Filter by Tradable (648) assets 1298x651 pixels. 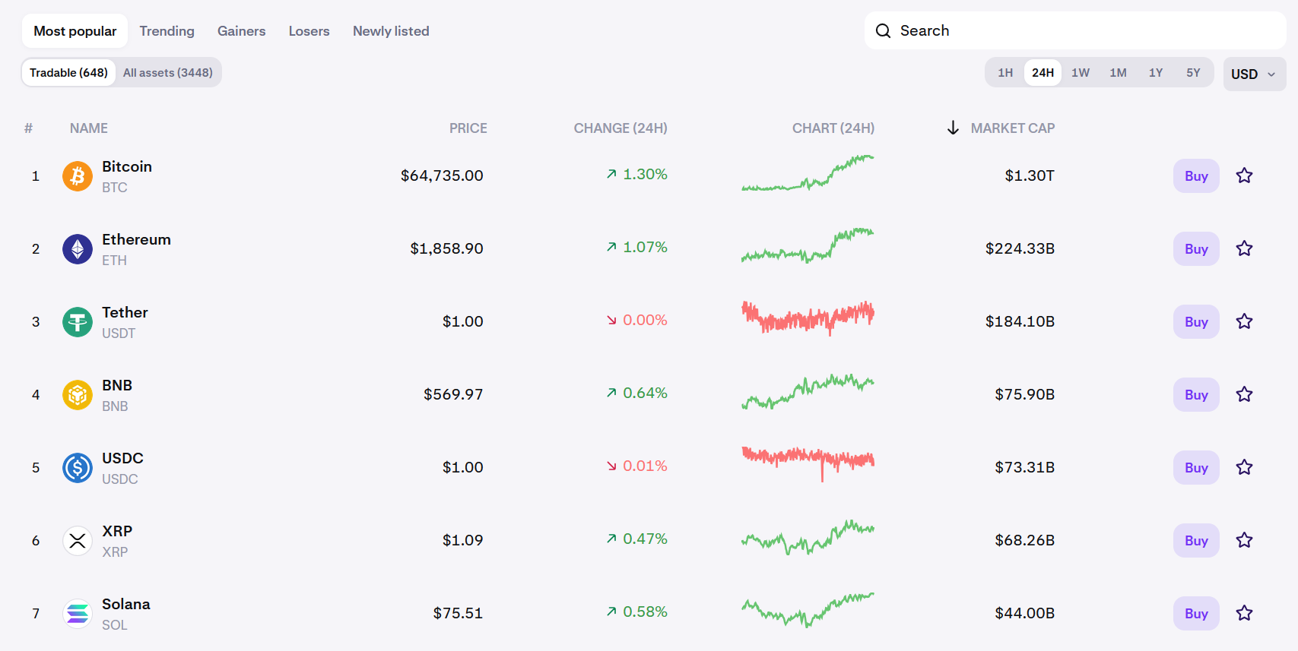pyautogui.click(x=68, y=73)
